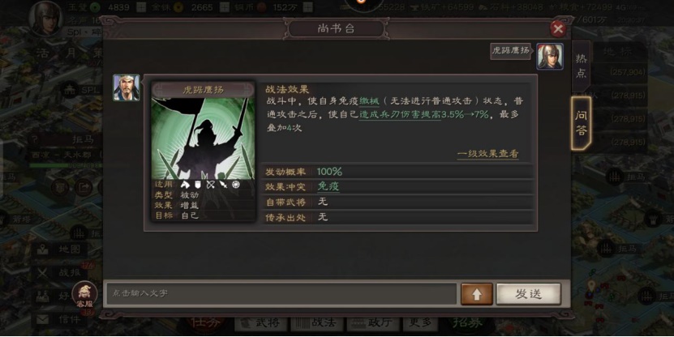674x337 pixels.
Task: Close the 尚书台 dialog with red X
Action: pos(558,29)
